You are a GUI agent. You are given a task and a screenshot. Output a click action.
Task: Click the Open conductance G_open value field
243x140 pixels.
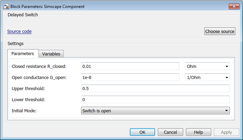(x=130, y=78)
